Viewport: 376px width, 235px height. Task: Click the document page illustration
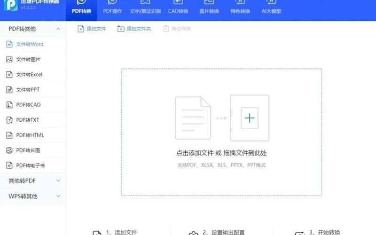pos(193,118)
